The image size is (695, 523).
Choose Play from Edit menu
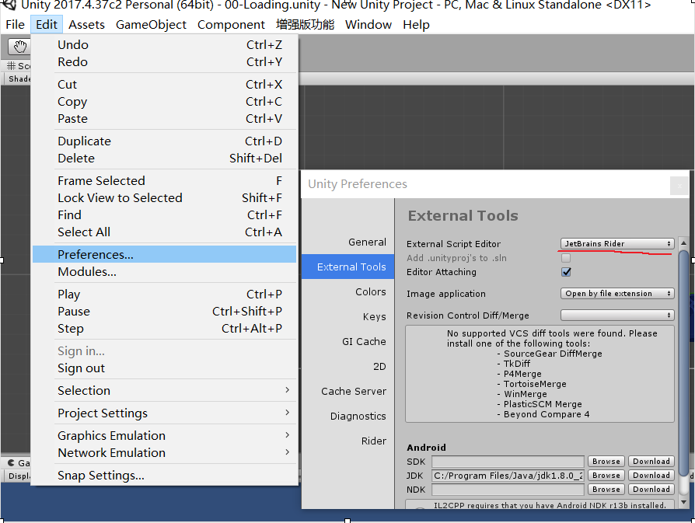164,295
